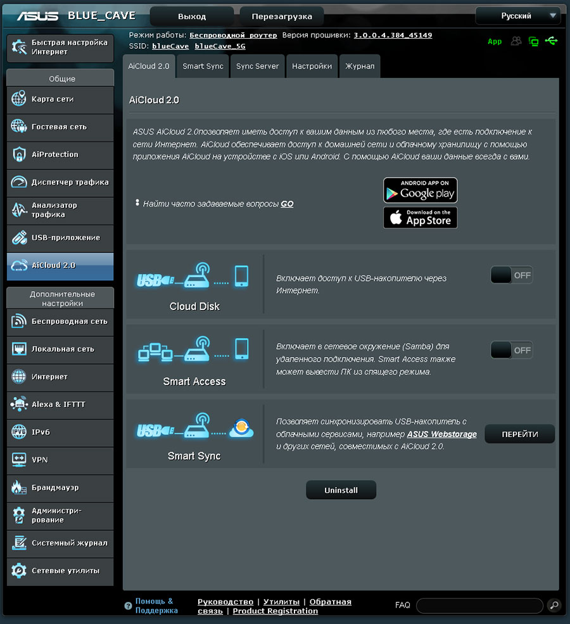Image resolution: width=570 pixels, height=624 pixels.
Task: Open the Журнал tab
Action: click(x=360, y=66)
